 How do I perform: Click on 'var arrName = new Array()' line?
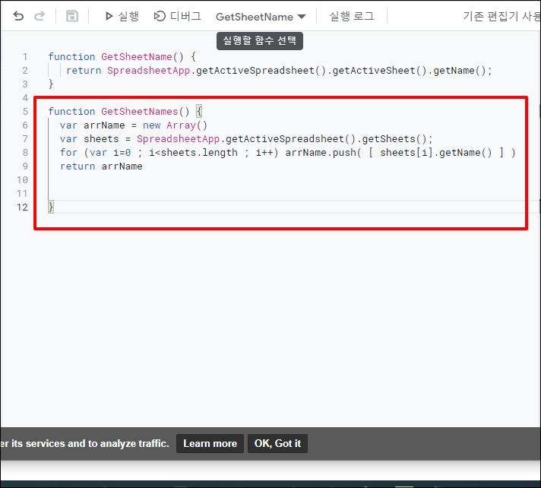tap(134, 125)
